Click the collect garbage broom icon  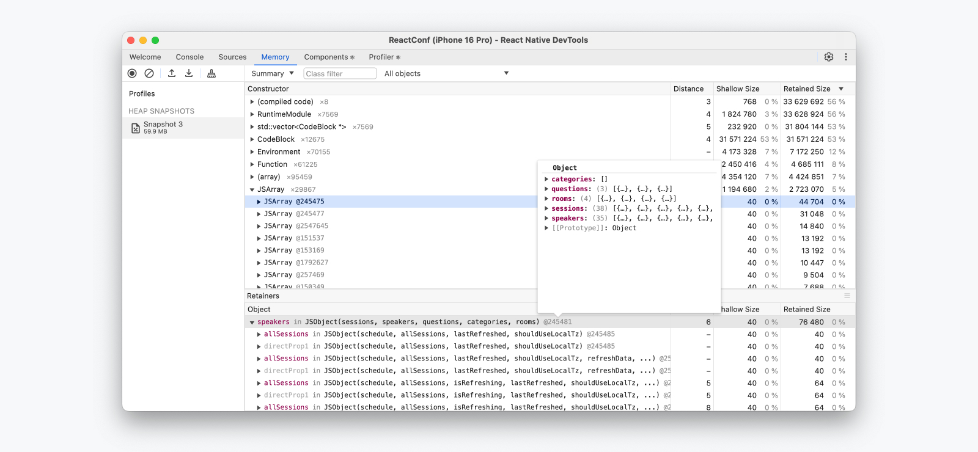211,73
